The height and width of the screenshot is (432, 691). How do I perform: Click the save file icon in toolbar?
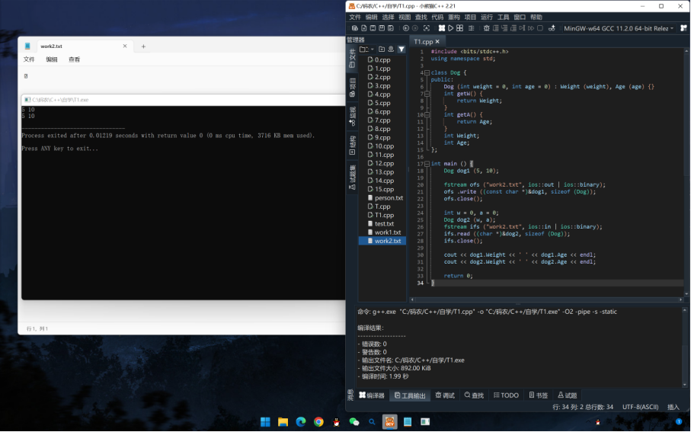point(373,28)
